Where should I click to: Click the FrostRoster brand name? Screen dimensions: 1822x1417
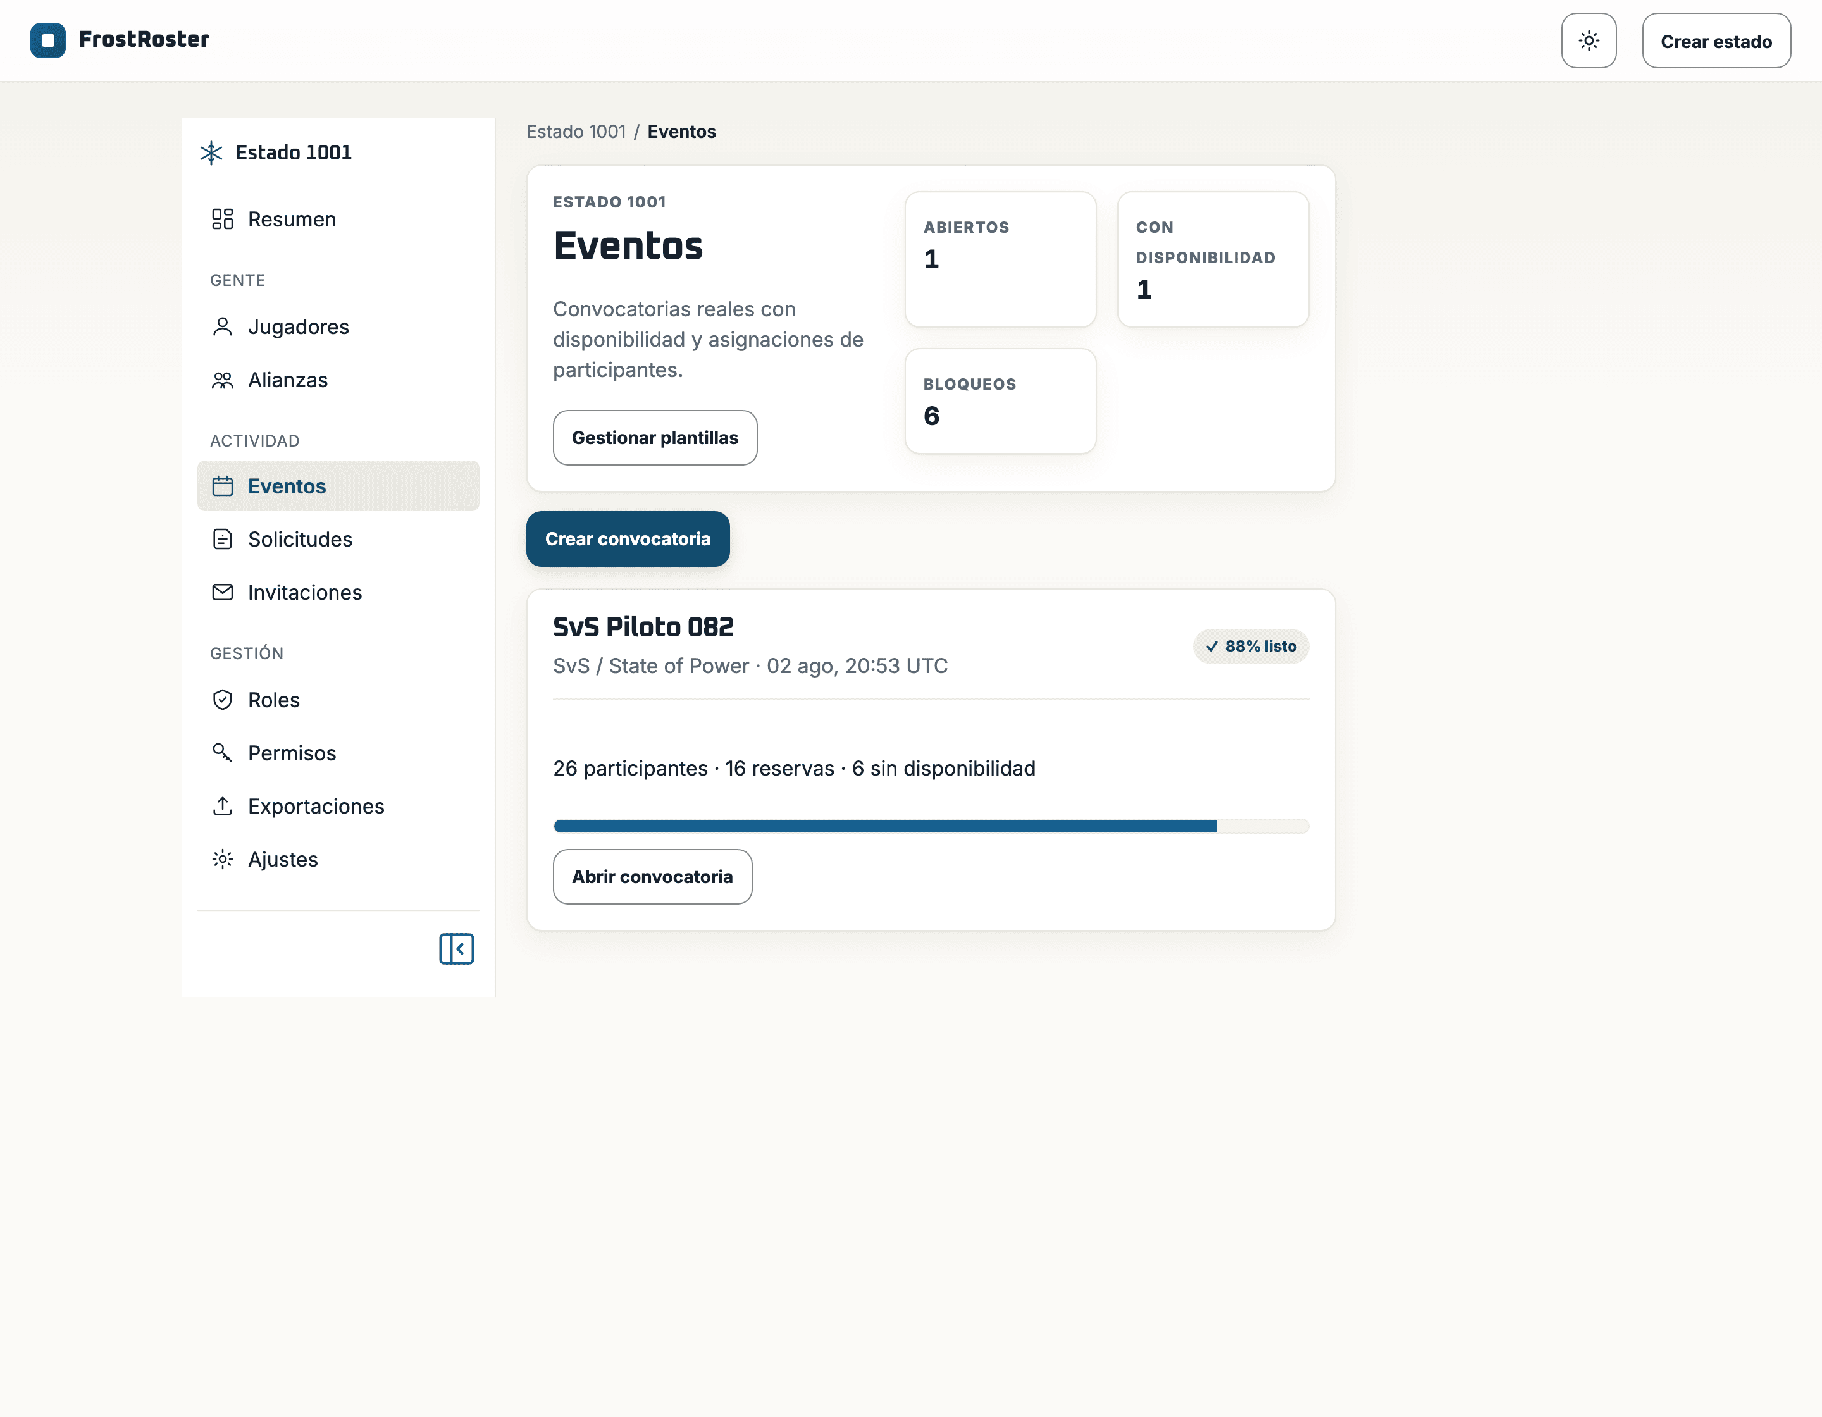(144, 39)
